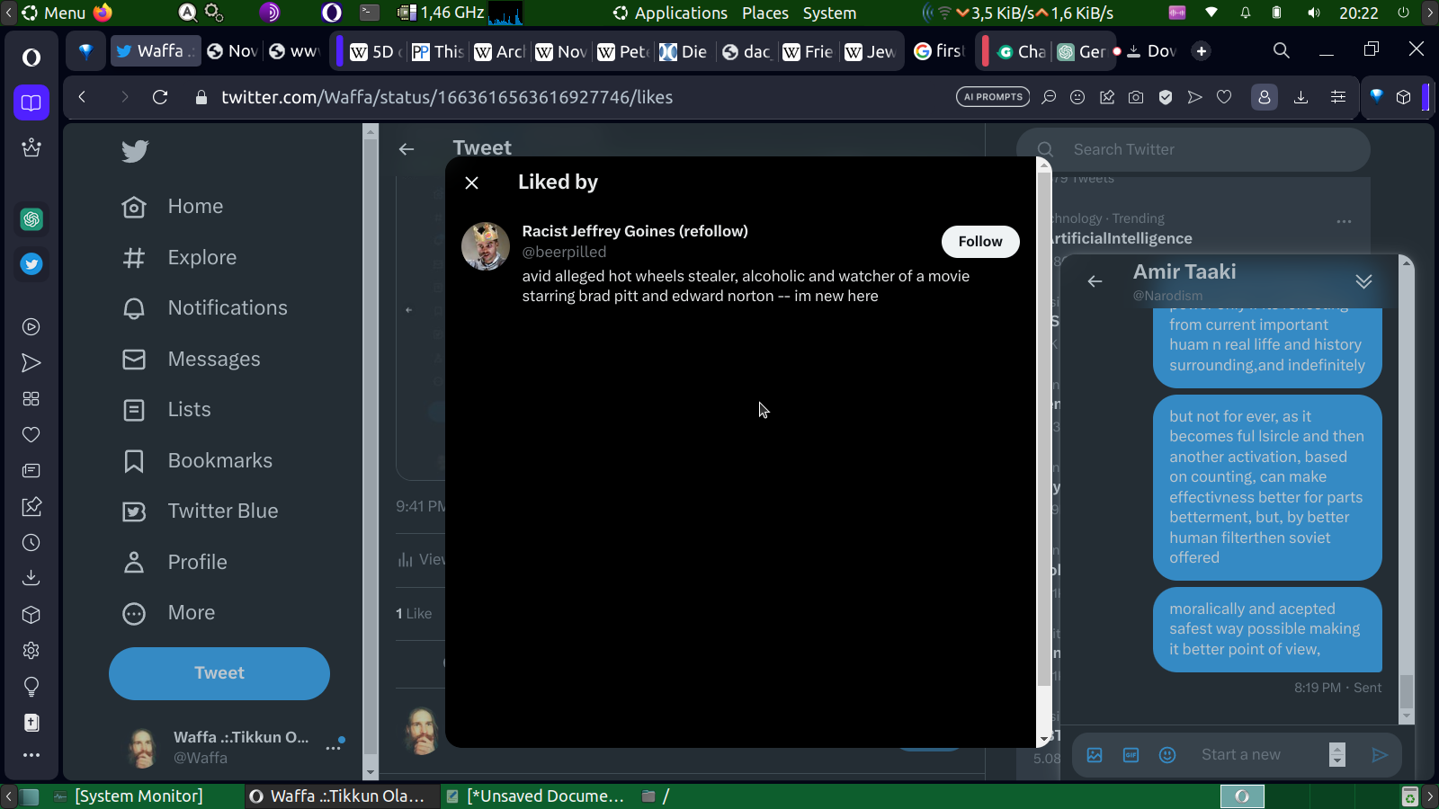Screen dimensions: 1439x809
Task: Open Profile in the Twitter sidebar
Action: coord(174,563)
